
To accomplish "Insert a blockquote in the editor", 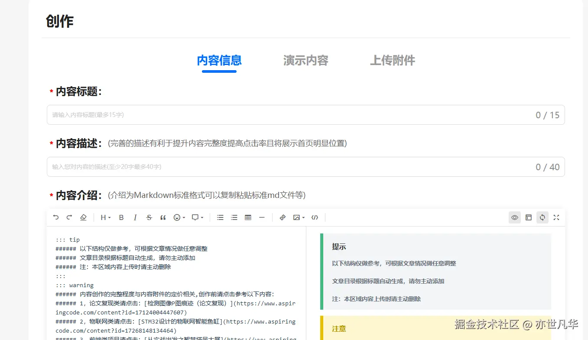I will (x=163, y=217).
